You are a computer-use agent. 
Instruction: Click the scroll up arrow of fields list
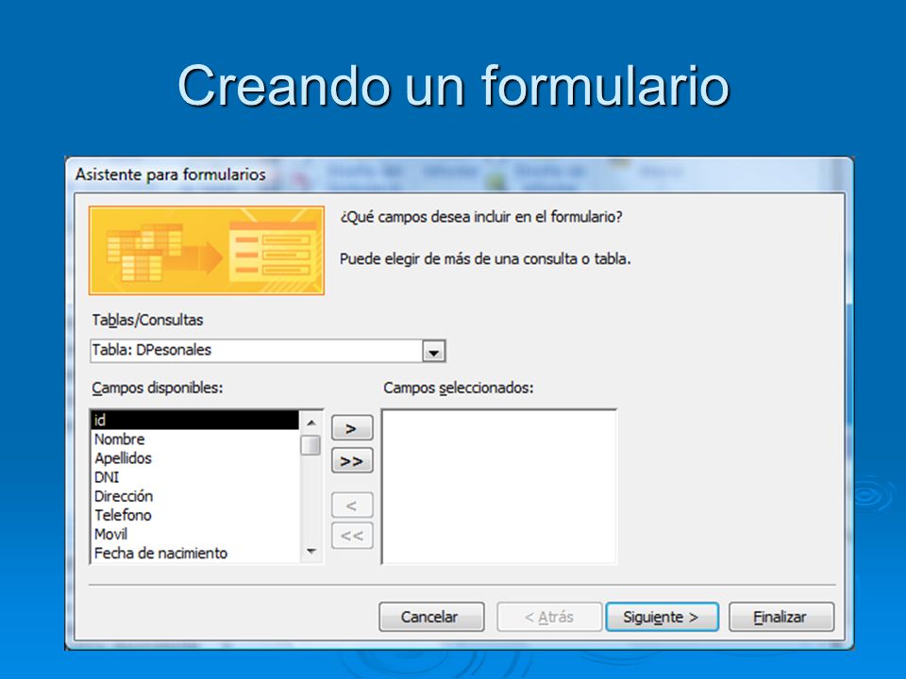pos(311,422)
